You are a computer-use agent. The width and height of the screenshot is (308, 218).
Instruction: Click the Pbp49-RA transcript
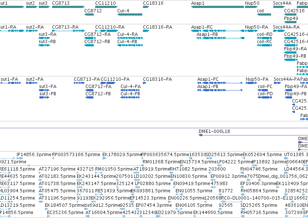[x=290, y=53]
